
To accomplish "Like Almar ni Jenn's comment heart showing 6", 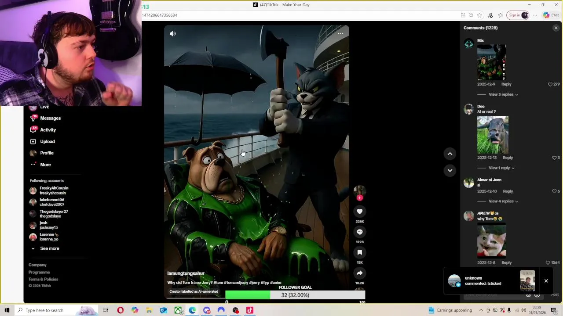I will (x=554, y=191).
